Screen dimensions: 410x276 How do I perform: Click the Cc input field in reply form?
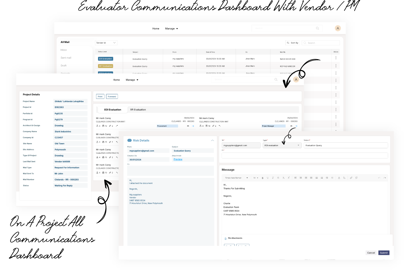point(304,156)
